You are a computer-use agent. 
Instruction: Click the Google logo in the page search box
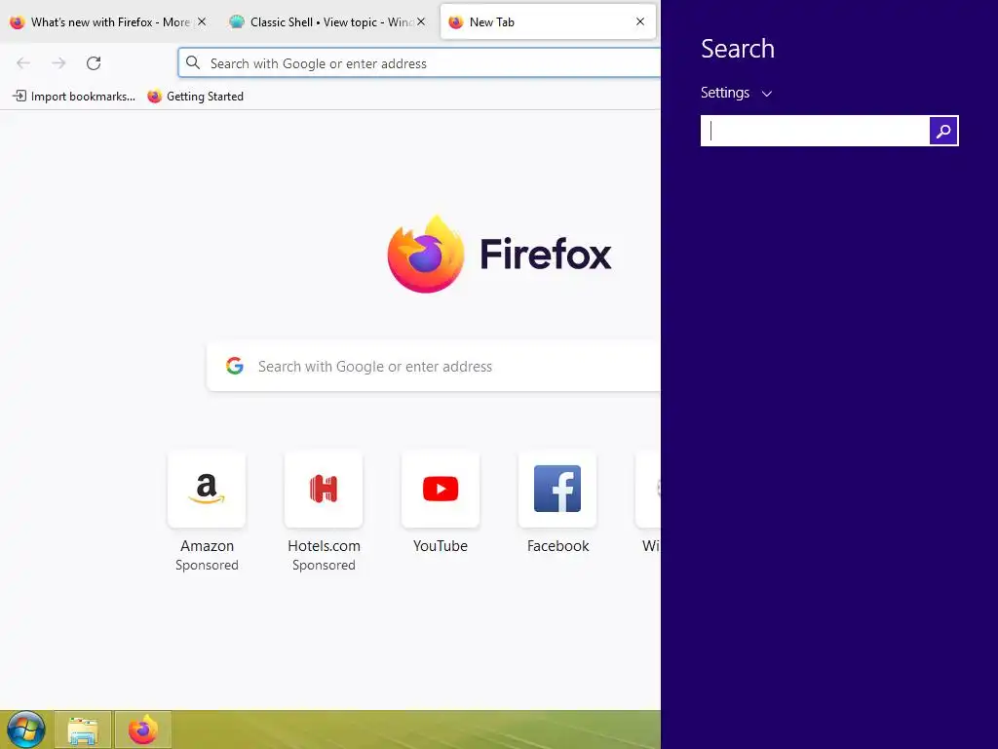pyautogui.click(x=235, y=366)
